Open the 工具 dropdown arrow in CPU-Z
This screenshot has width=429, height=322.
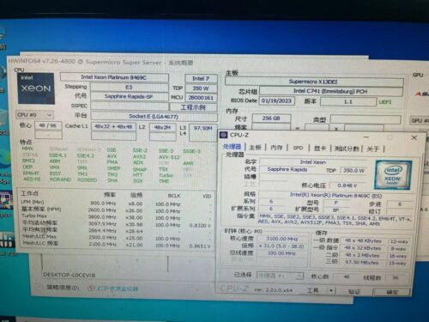331,290
